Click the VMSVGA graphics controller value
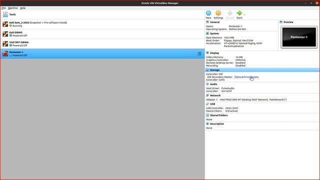The width and height of the screenshot is (320, 180). (240, 60)
